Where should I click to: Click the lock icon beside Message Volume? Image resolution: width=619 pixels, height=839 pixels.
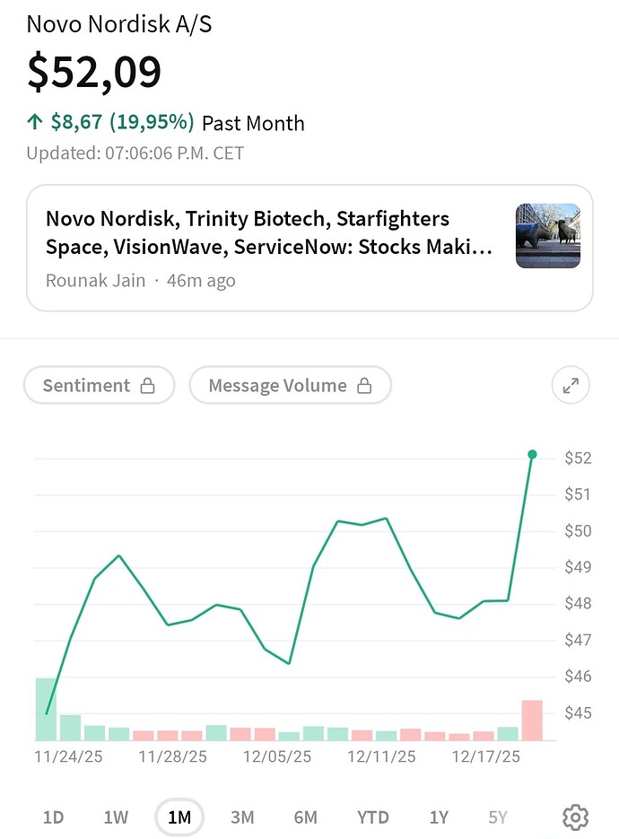(x=363, y=384)
